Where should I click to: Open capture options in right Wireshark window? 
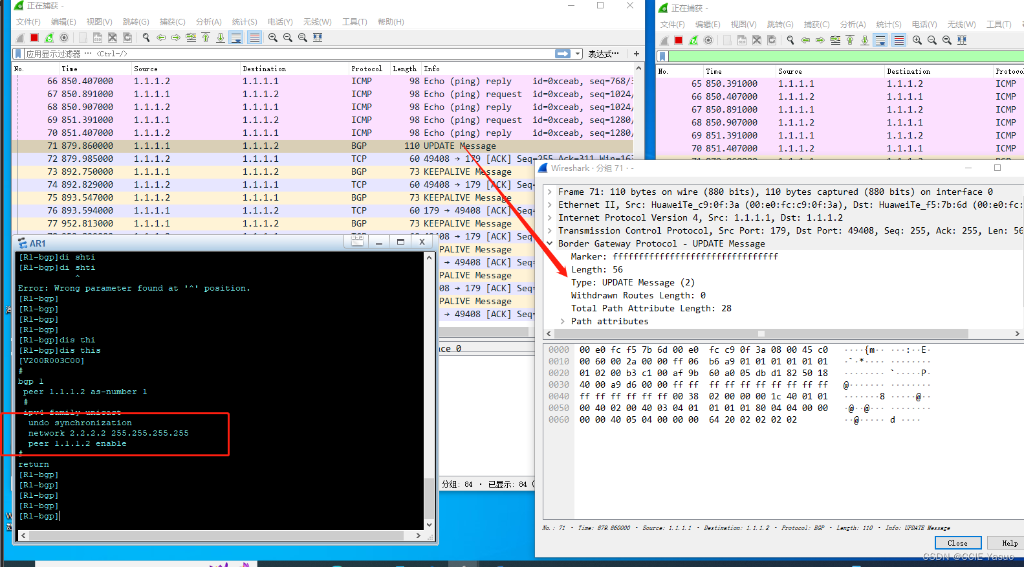pyautogui.click(x=708, y=40)
